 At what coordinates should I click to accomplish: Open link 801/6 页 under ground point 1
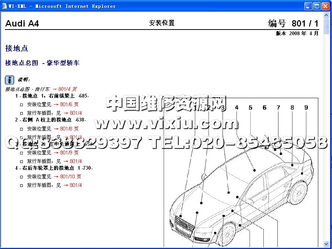point(66,104)
